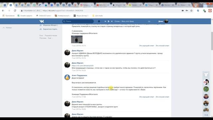The width and height of the screenshot is (213, 120).
Task: Open the attached screenshot thumbnail
Action: click(x=77, y=39)
